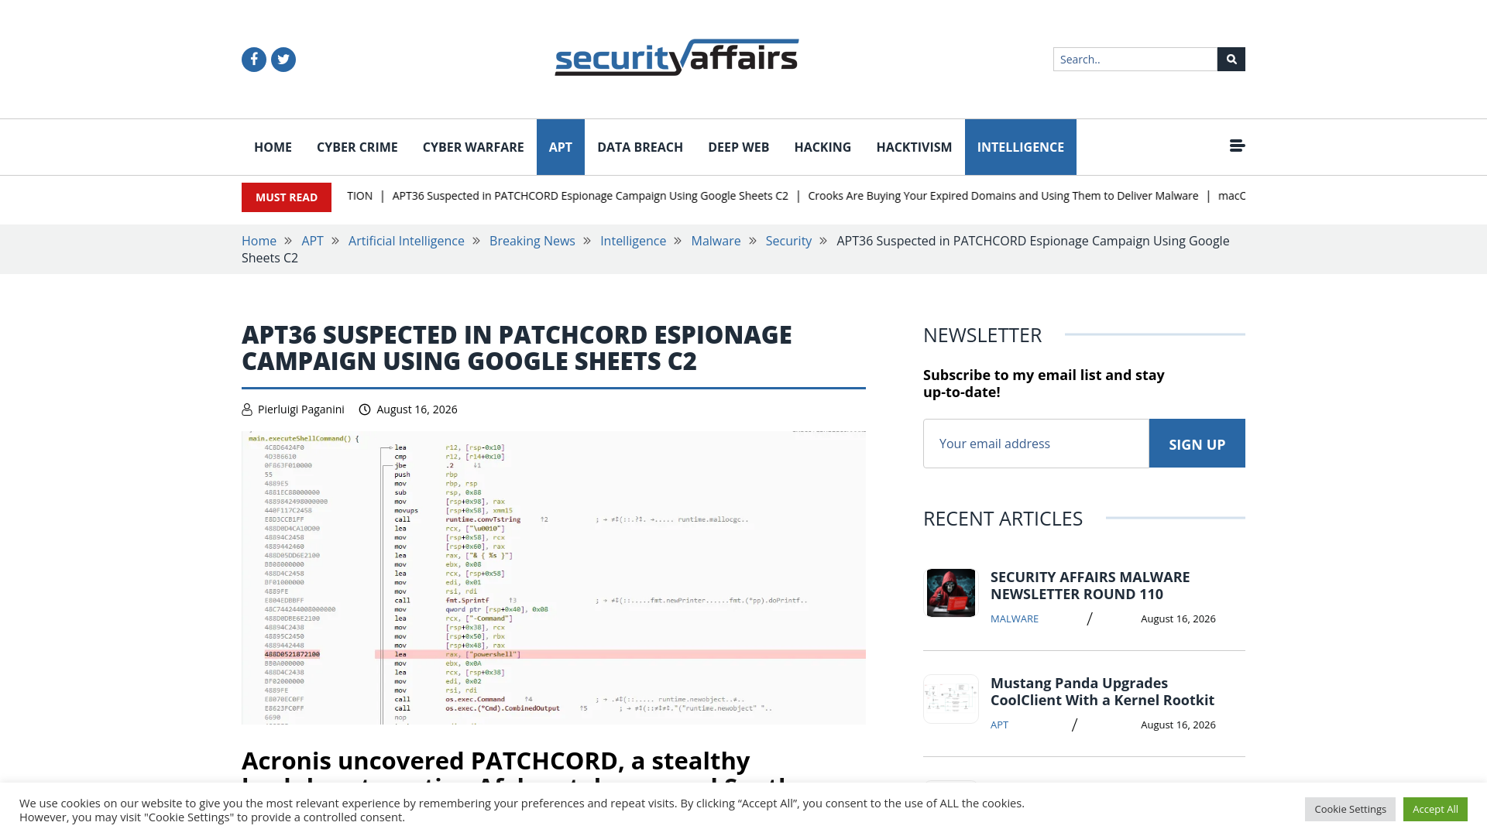
Task: Open the DEEP WEB menu item
Action: [x=738, y=147]
